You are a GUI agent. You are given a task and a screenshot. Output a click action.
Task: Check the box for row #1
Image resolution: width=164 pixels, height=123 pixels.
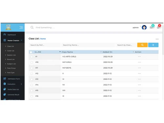point(31,57)
